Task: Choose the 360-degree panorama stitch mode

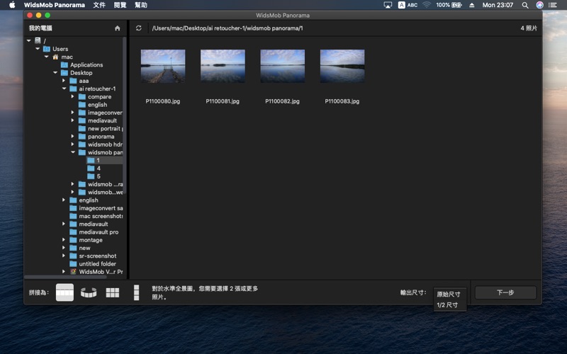Action: click(89, 292)
